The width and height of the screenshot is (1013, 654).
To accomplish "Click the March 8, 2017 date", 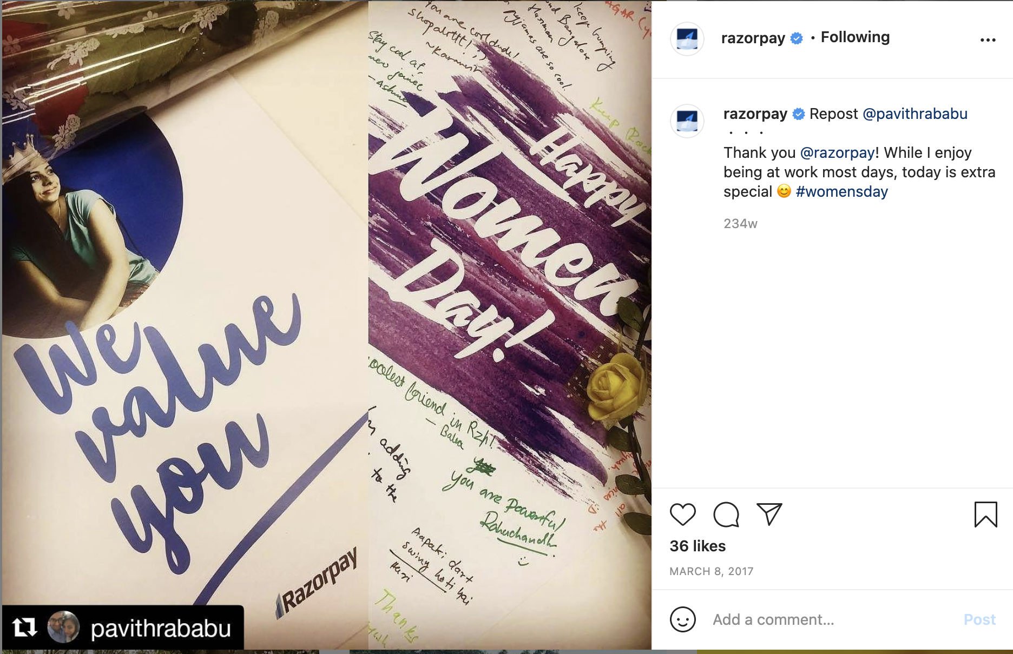I will click(x=711, y=571).
